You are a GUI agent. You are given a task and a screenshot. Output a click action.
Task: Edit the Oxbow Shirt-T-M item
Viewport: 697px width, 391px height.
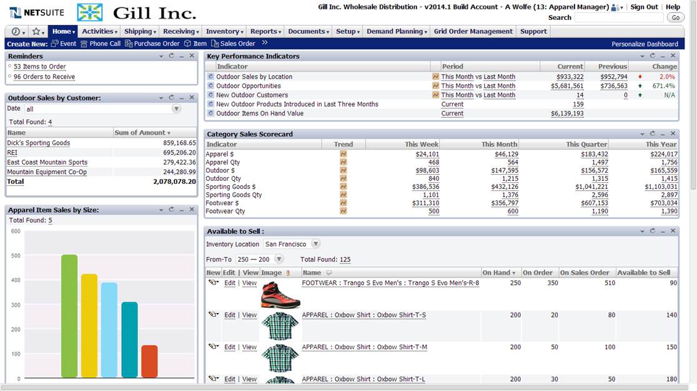(x=229, y=347)
